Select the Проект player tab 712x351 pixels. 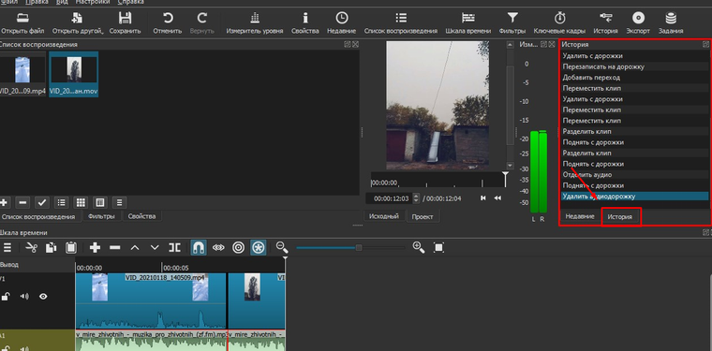tap(423, 217)
